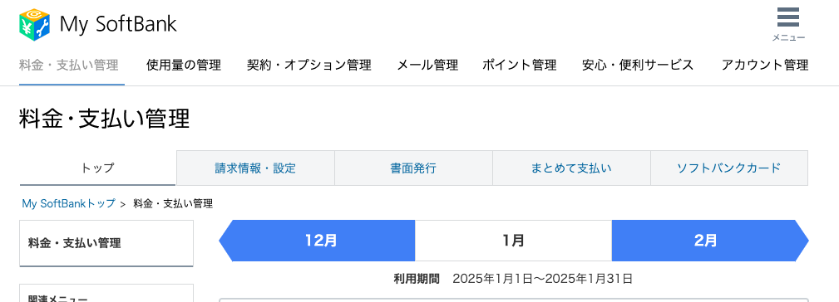The width and height of the screenshot is (839, 302).
Task: Switch to 書面発行 tab
Action: point(413,168)
